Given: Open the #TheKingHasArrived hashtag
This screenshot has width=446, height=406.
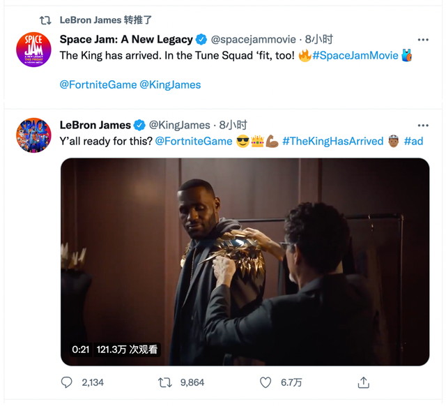Looking at the screenshot, I should pyautogui.click(x=332, y=141).
